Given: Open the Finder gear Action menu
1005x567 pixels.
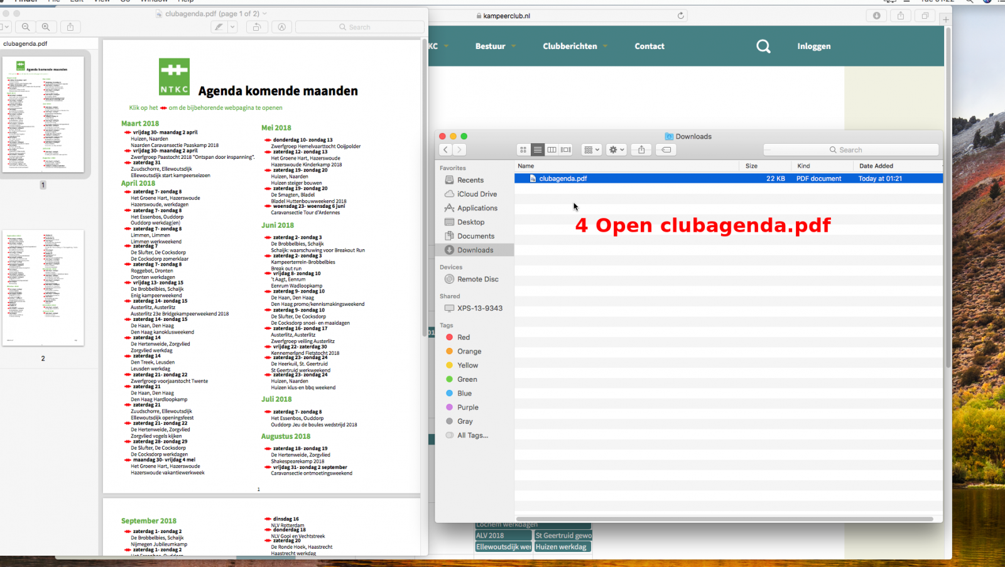Looking at the screenshot, I should [x=616, y=149].
